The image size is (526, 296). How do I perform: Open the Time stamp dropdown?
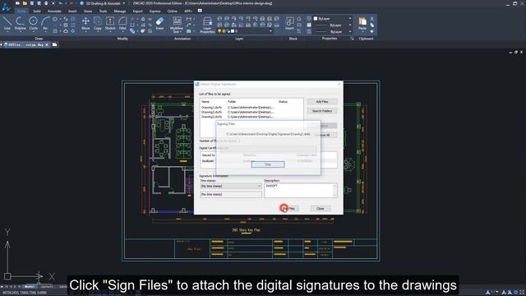point(230,187)
